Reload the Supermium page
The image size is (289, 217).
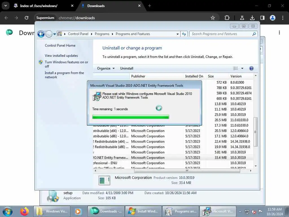click(x=27, y=18)
